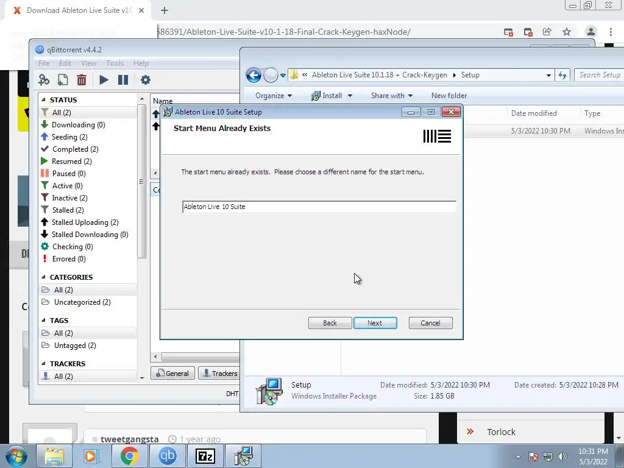The image size is (624, 468).
Task: Select the Stalled Uploading (2) filter
Action: [85, 222]
